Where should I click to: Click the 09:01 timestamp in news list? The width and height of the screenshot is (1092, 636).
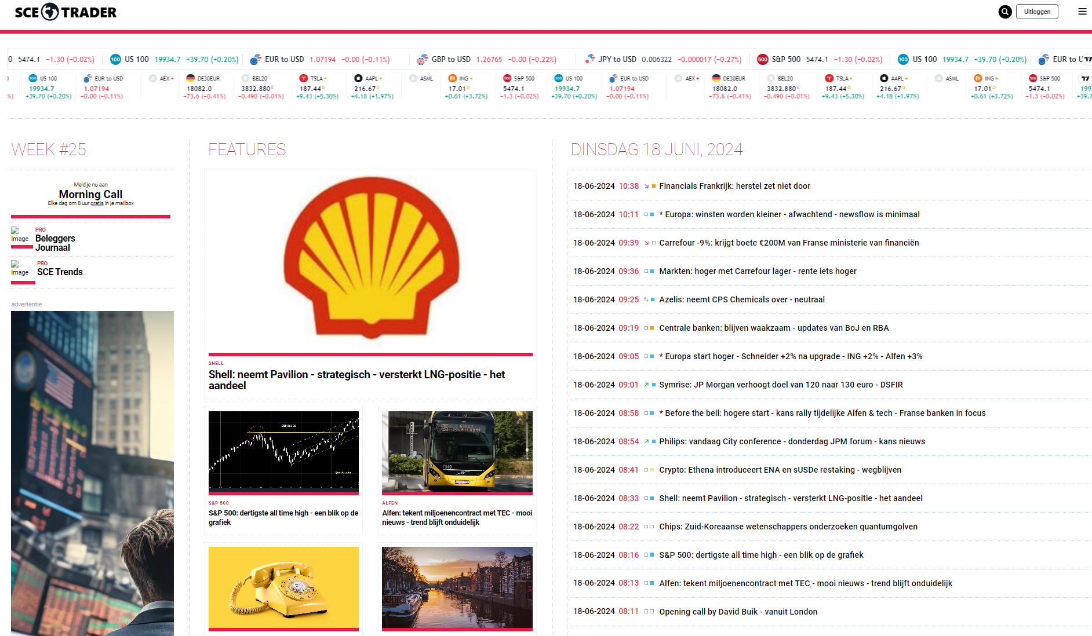pos(628,385)
